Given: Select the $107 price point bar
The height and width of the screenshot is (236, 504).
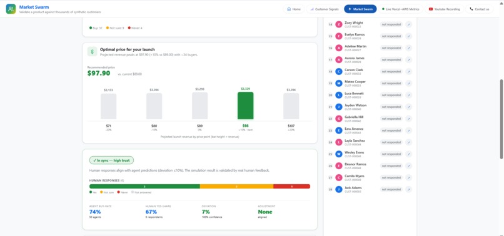Looking at the screenshot, I should pyautogui.click(x=291, y=106).
